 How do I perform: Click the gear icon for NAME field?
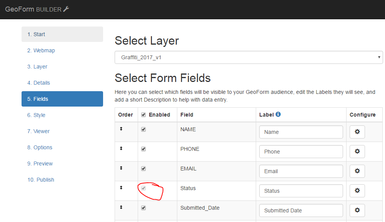click(x=357, y=132)
